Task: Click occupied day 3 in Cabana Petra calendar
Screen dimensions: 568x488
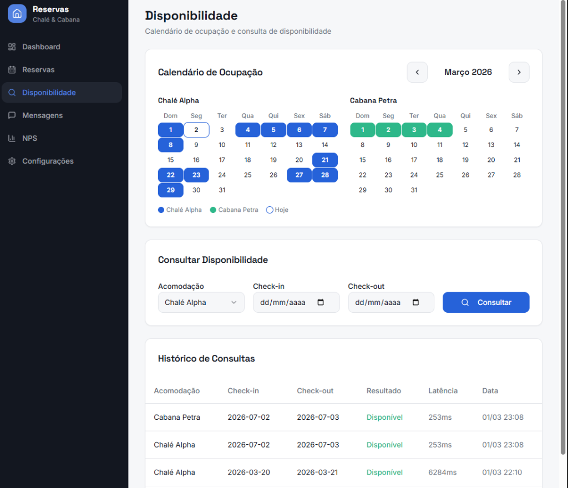Action: (414, 130)
